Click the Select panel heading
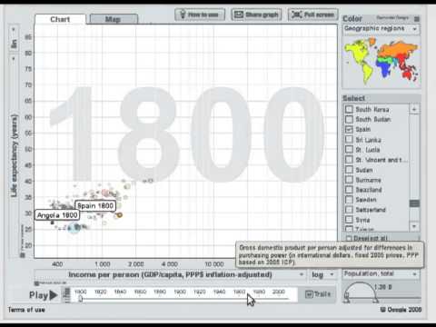This screenshot has width=436, height=327. (353, 98)
